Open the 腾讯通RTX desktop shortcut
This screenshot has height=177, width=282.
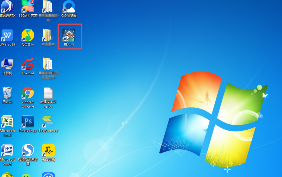tap(7, 8)
